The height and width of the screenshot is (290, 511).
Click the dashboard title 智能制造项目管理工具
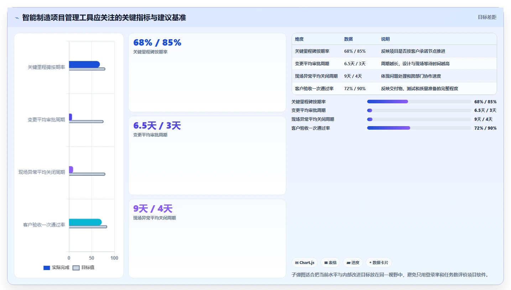point(104,17)
